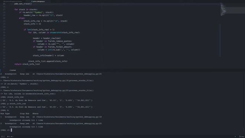Select the terminal tab in the bottom panel
The image size is (245, 138).
pos(13,70)
